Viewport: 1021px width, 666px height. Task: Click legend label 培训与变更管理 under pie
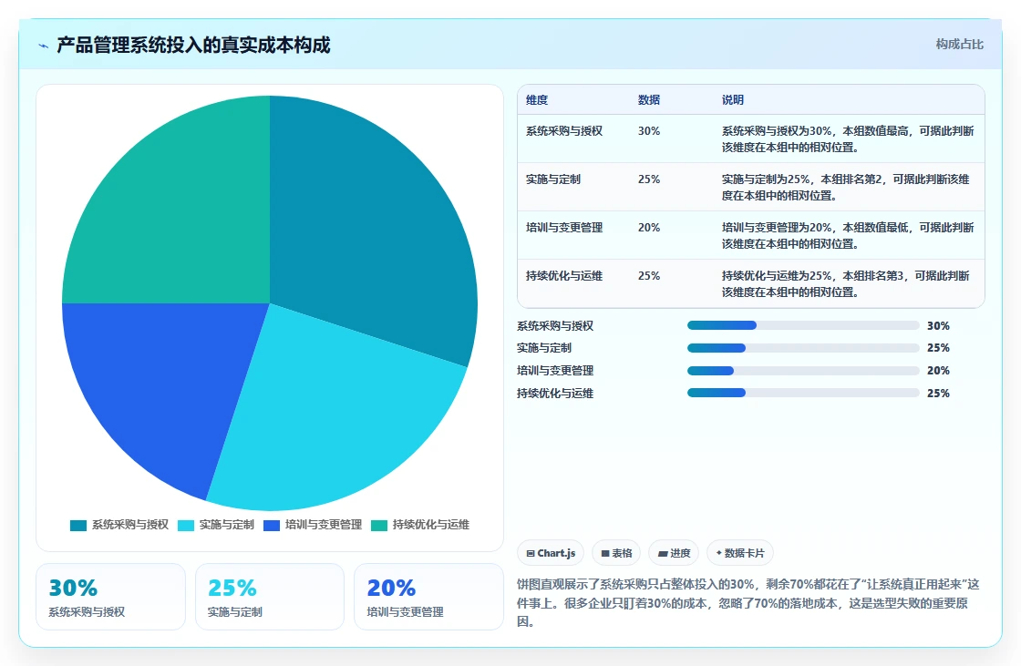pyautogui.click(x=324, y=525)
